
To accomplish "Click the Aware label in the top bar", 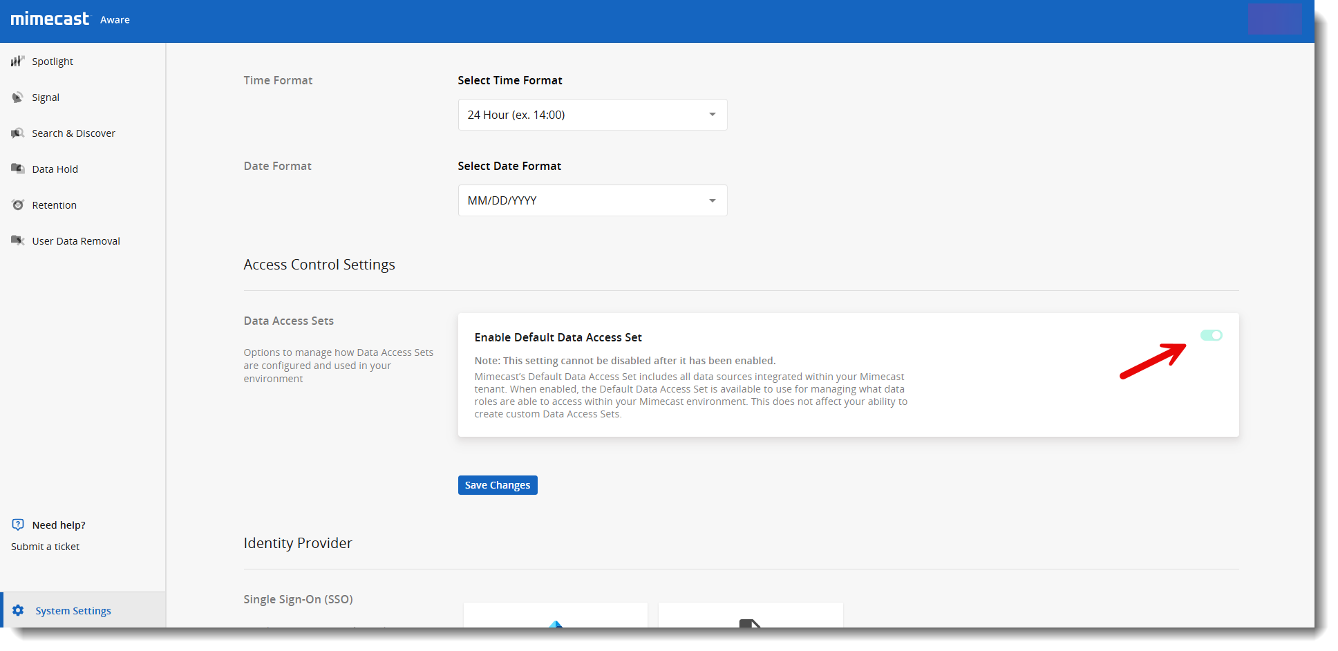I will pos(115,19).
